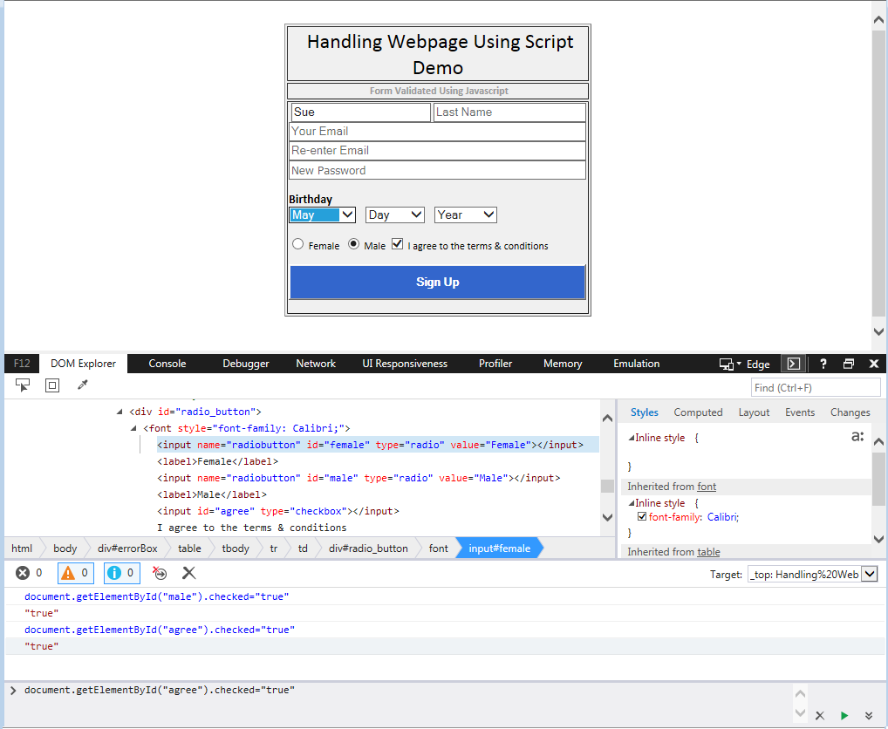Uncheck the font-family Calibri style checkbox
This screenshot has height=729, width=888.
pos(642,516)
